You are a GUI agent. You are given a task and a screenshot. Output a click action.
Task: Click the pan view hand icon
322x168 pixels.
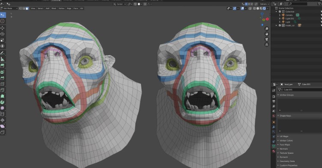point(267,34)
